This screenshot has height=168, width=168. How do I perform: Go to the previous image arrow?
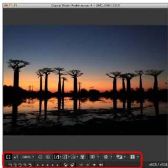[88, 165]
